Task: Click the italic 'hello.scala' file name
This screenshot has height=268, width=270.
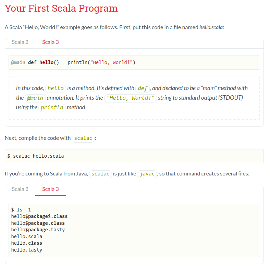Action: point(211,27)
